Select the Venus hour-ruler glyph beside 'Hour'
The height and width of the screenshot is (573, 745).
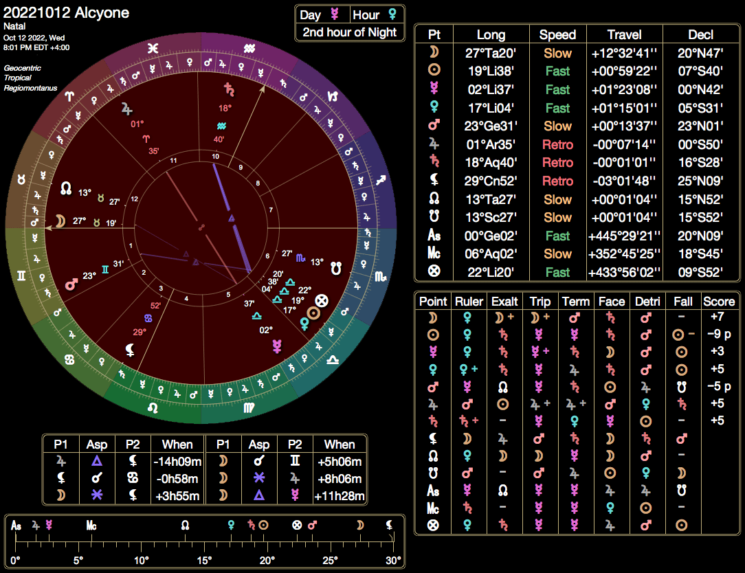tap(393, 14)
